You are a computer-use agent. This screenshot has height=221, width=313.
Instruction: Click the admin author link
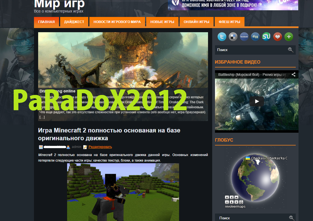77,147
